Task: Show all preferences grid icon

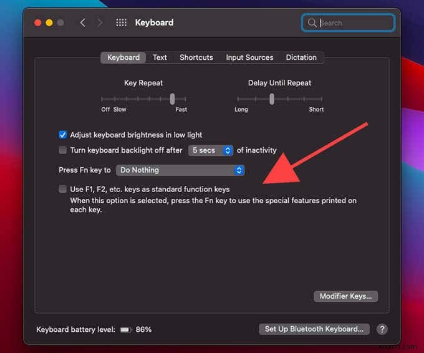Action: click(121, 22)
